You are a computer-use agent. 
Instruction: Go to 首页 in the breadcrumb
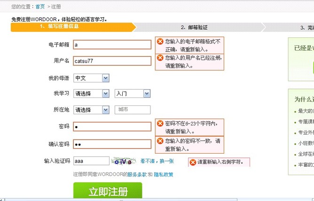point(40,7)
